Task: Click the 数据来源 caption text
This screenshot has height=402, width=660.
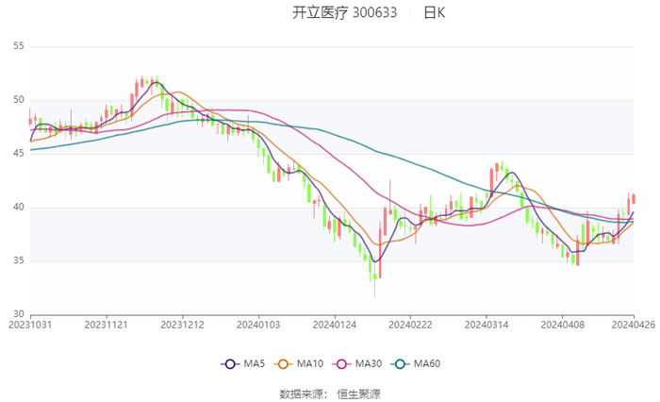Action: 300,394
